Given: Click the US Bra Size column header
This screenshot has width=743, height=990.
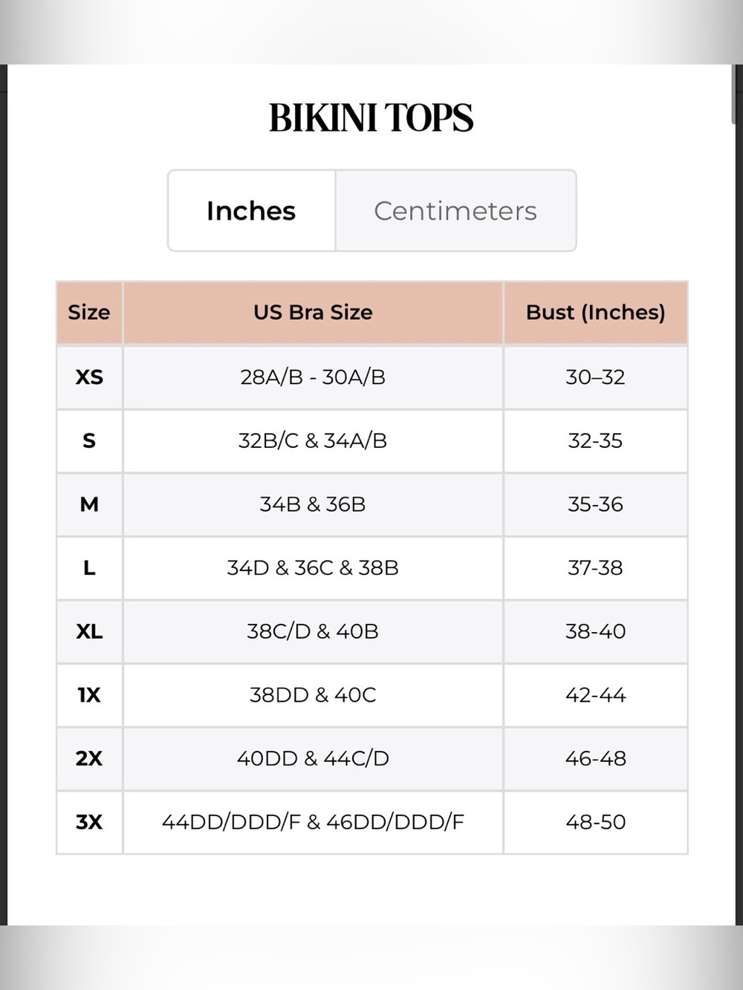Looking at the screenshot, I should click(313, 313).
